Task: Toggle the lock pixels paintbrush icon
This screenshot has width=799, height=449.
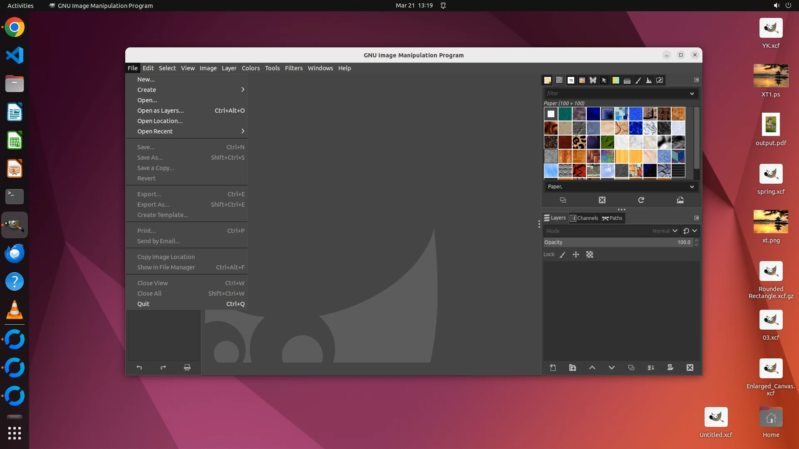Action: click(x=563, y=254)
